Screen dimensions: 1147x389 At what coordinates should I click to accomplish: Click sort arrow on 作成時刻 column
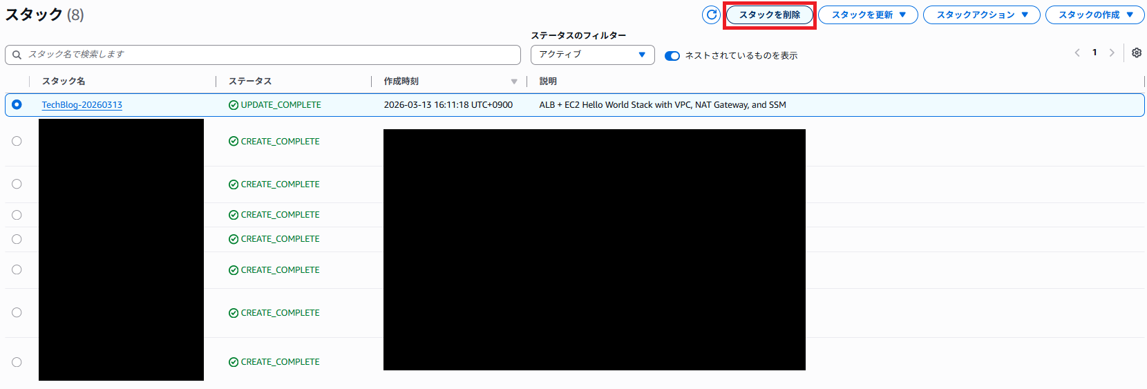[x=513, y=82]
